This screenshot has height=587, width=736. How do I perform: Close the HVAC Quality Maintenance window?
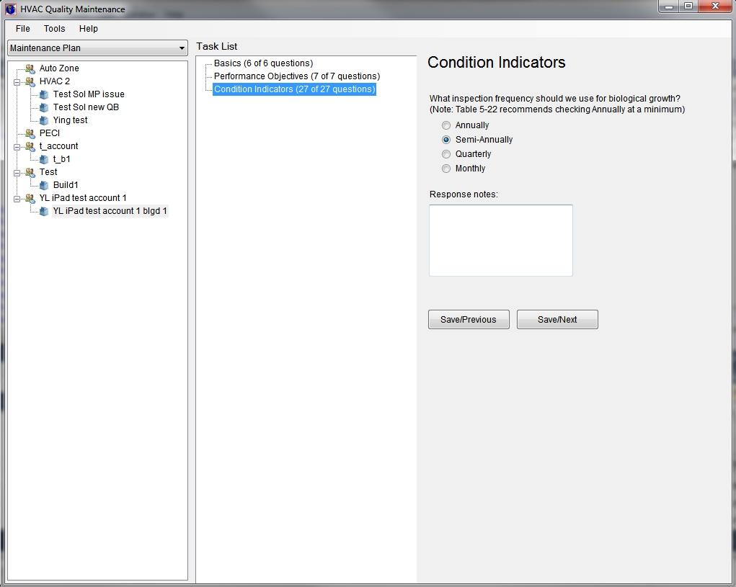pos(715,6)
